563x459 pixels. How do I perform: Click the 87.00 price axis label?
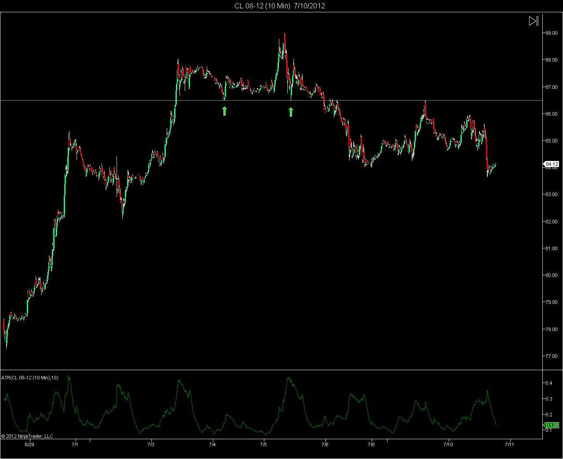coord(552,87)
